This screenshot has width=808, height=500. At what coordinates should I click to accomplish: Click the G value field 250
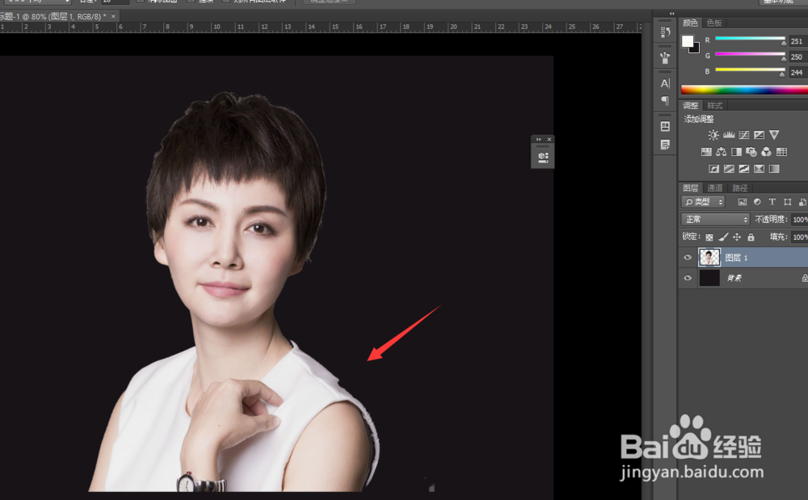tap(798, 57)
